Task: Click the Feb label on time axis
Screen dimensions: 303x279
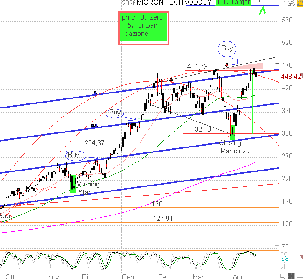Action: (164, 275)
